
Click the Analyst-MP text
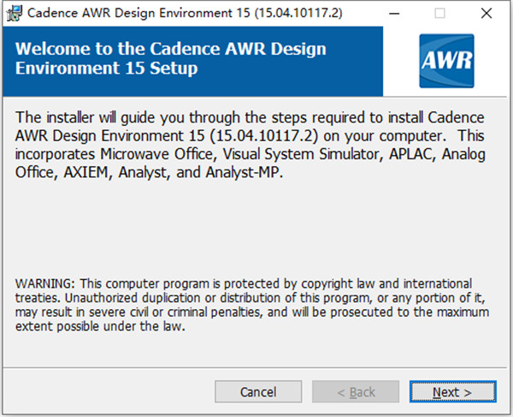tap(243, 172)
